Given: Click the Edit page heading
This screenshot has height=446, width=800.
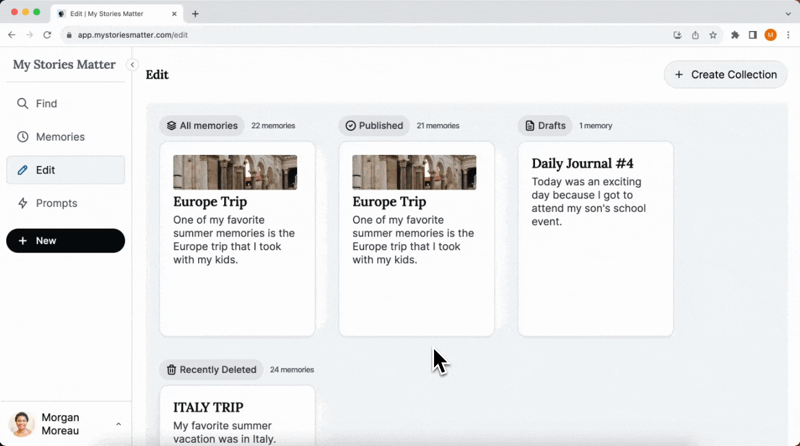Looking at the screenshot, I should point(157,75).
